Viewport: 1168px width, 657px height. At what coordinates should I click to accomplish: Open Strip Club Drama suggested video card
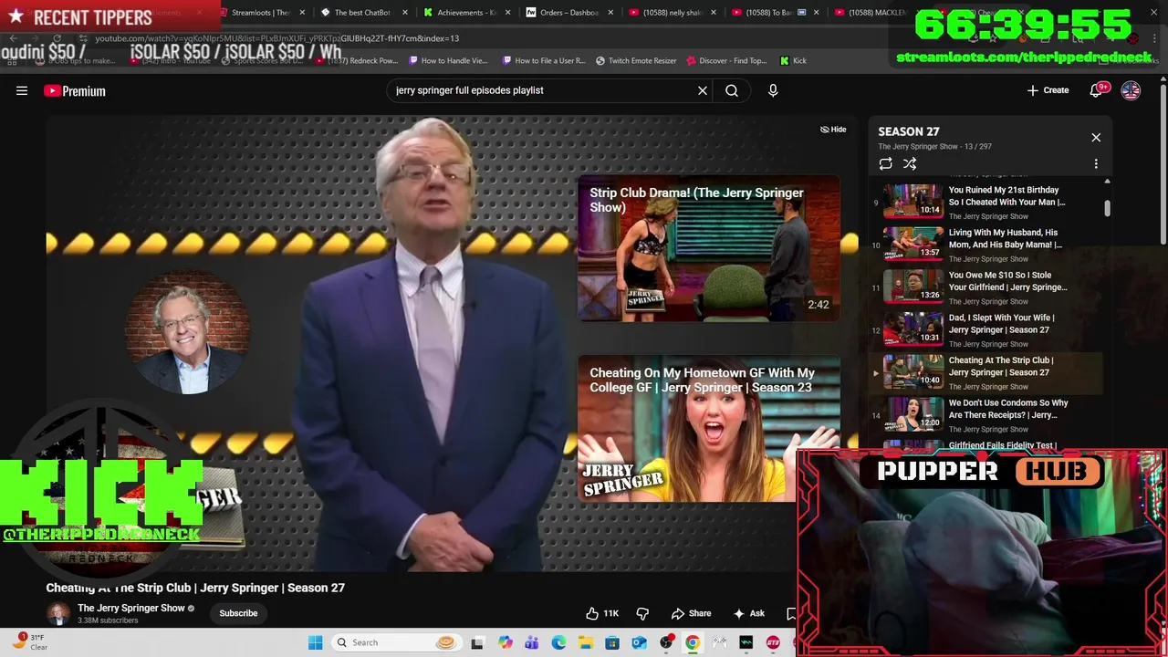point(708,247)
